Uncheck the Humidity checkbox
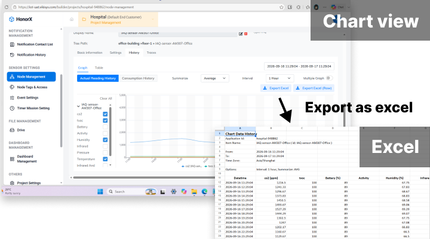 (105, 140)
